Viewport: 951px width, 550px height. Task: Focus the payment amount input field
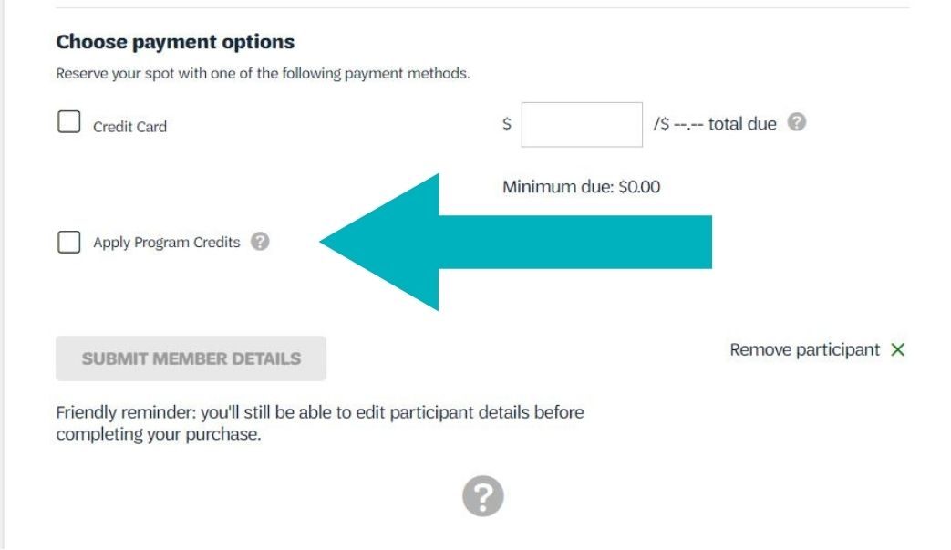[x=582, y=124]
